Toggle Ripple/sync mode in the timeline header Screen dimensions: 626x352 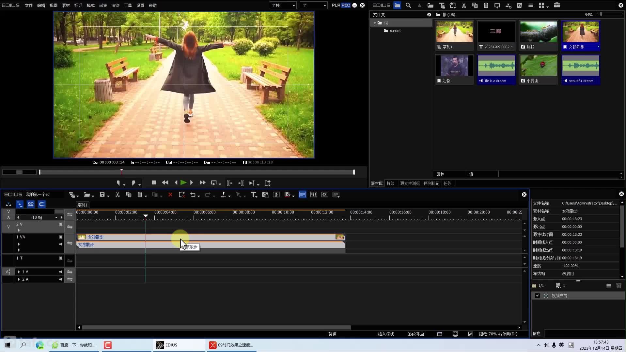click(x=20, y=204)
